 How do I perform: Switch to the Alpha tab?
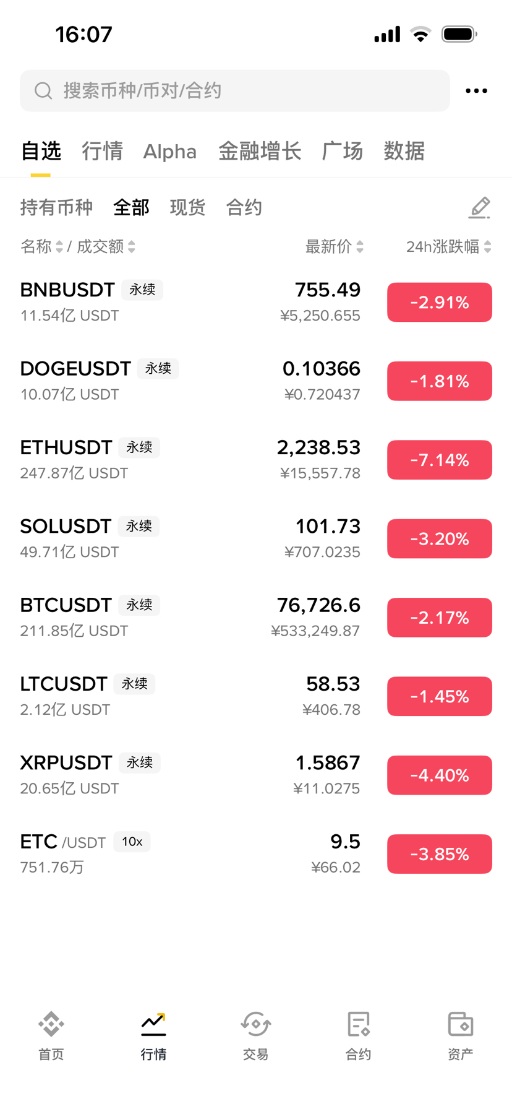tap(169, 152)
